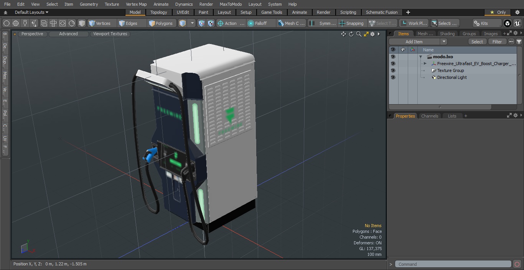The image size is (524, 270).
Task: Click the Items list filter funnel icon
Action: coord(519,42)
